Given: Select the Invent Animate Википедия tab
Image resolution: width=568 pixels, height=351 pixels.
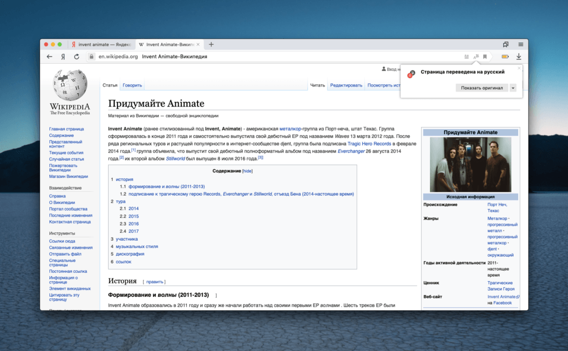Looking at the screenshot, I should coord(169,44).
